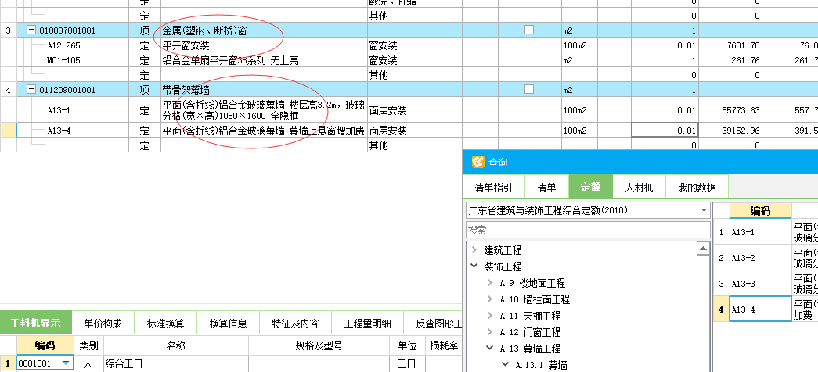Viewport: 818px width, 372px height.
Task: Collapse A.13.1 幕墙 node
Action: [505, 364]
